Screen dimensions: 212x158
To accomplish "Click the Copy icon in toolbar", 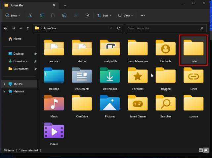I will [42, 16].
